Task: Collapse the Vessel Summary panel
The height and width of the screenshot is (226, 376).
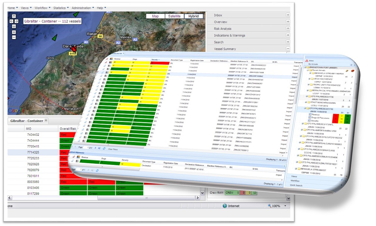Action: coord(288,49)
